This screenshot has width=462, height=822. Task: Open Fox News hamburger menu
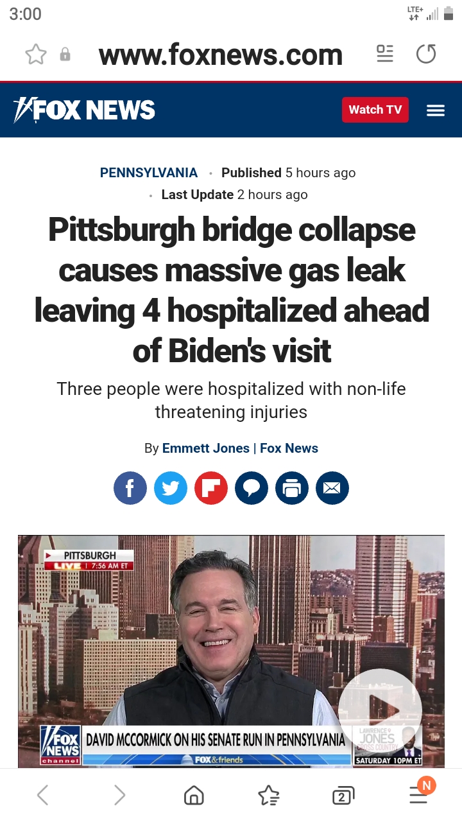point(436,110)
